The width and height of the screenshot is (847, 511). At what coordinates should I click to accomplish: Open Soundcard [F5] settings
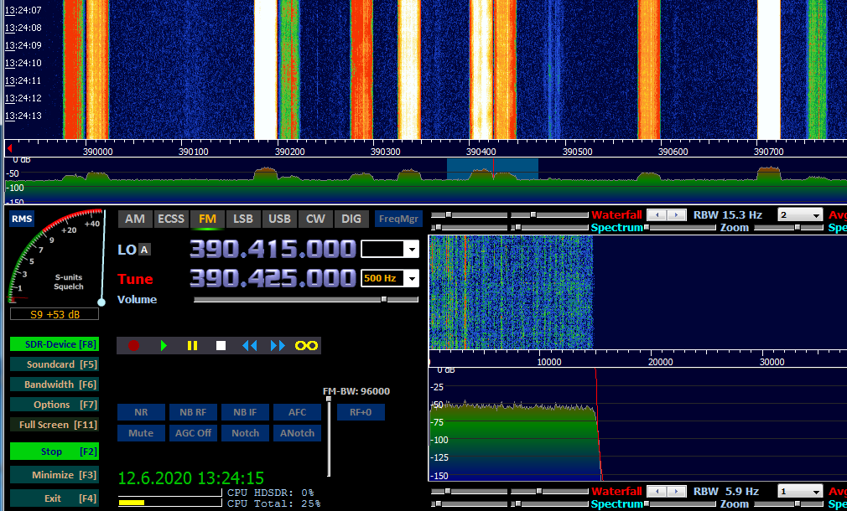click(x=54, y=364)
